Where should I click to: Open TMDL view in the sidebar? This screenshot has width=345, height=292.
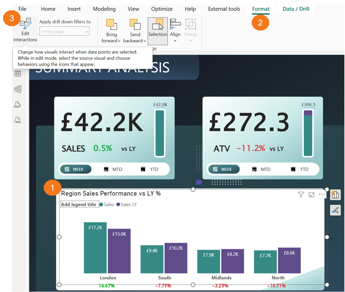[x=18, y=120]
